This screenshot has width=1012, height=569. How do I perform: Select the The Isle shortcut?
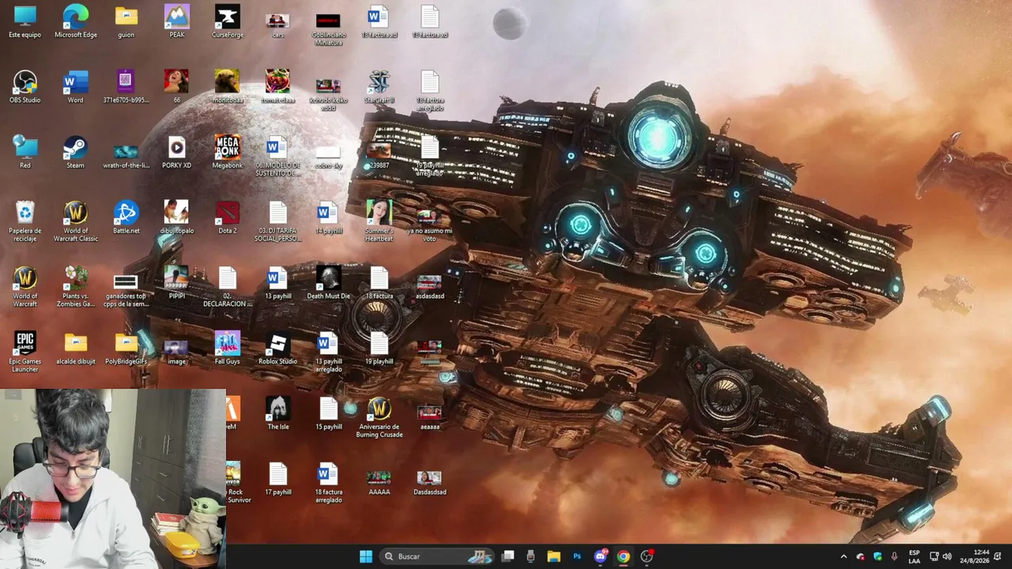(x=278, y=413)
